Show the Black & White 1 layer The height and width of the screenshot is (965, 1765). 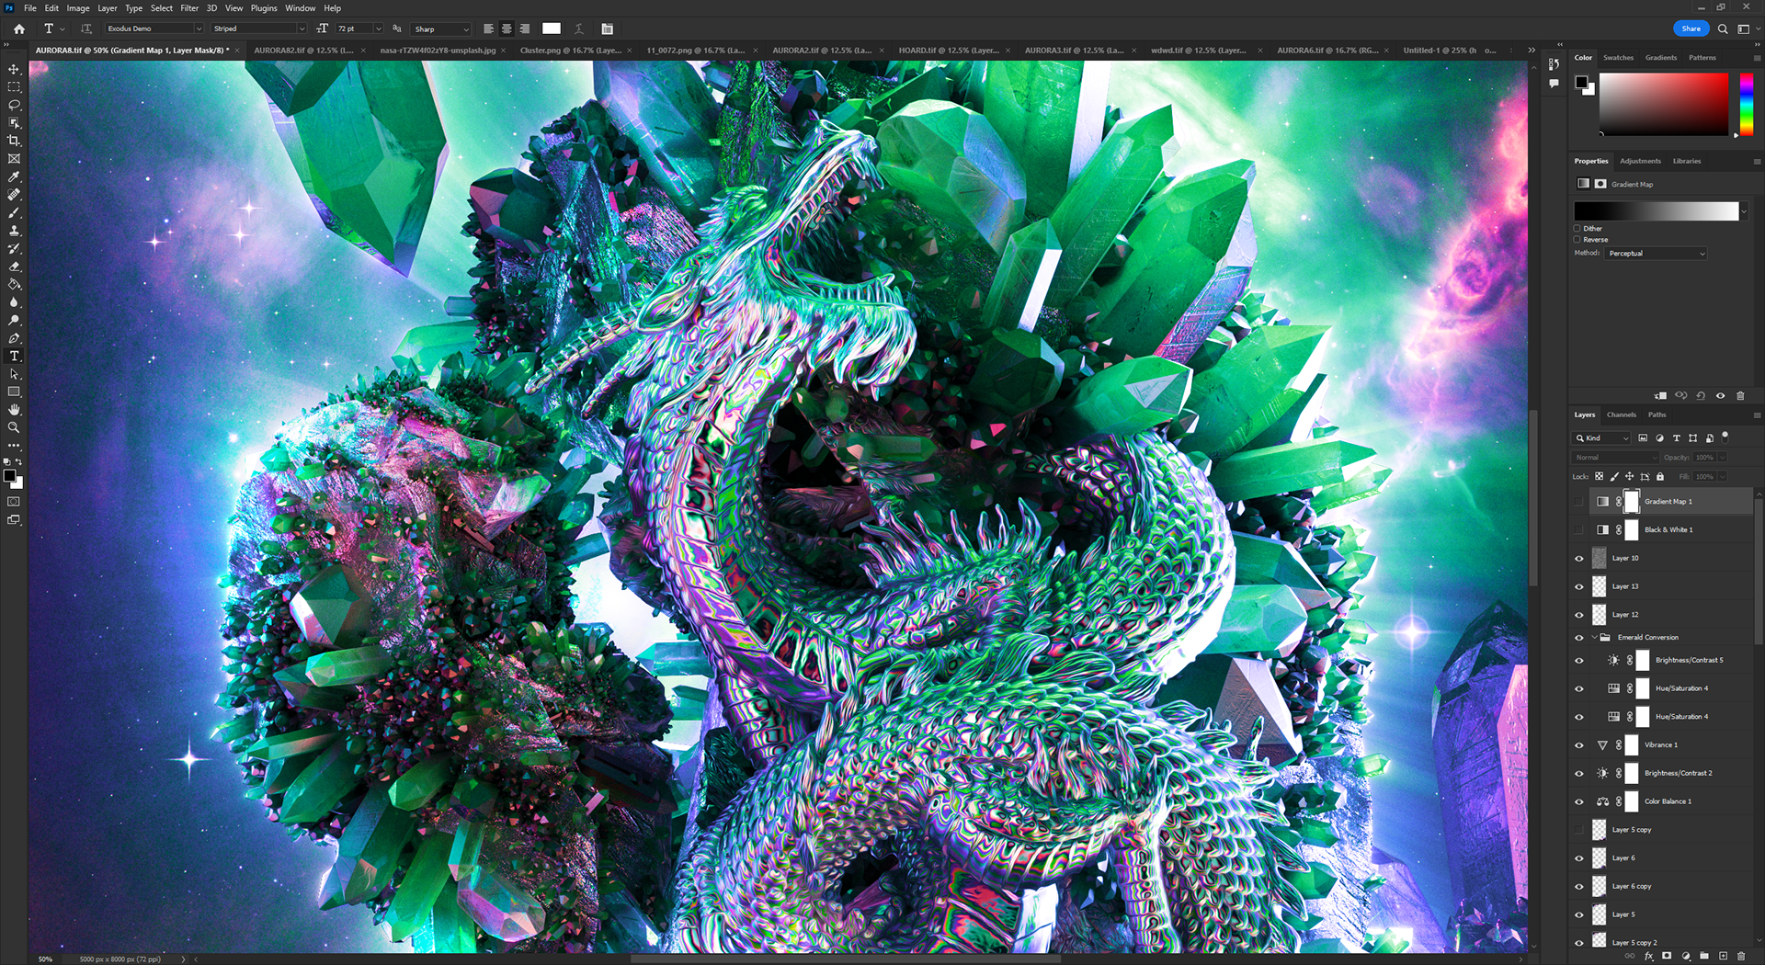click(x=1579, y=530)
